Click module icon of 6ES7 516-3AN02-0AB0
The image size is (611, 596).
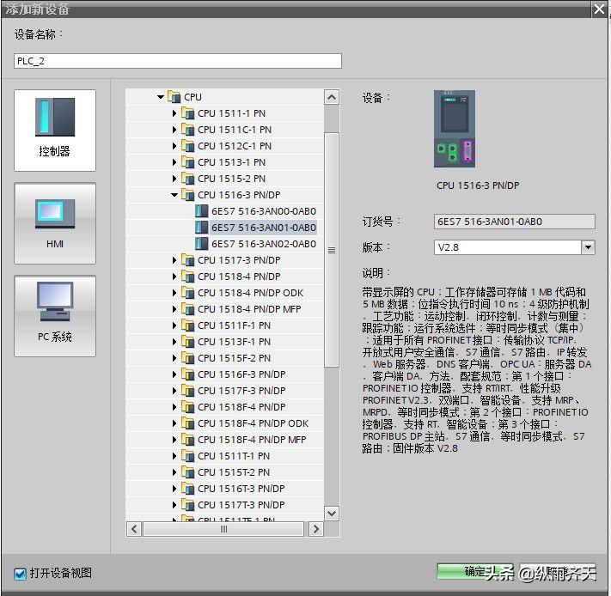click(x=201, y=244)
